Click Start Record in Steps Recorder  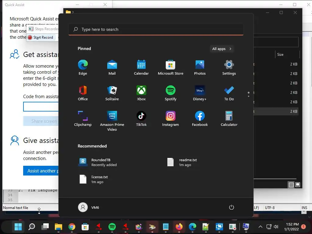[x=41, y=37]
